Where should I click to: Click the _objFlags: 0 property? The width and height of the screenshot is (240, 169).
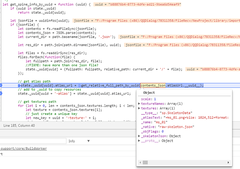152,132
